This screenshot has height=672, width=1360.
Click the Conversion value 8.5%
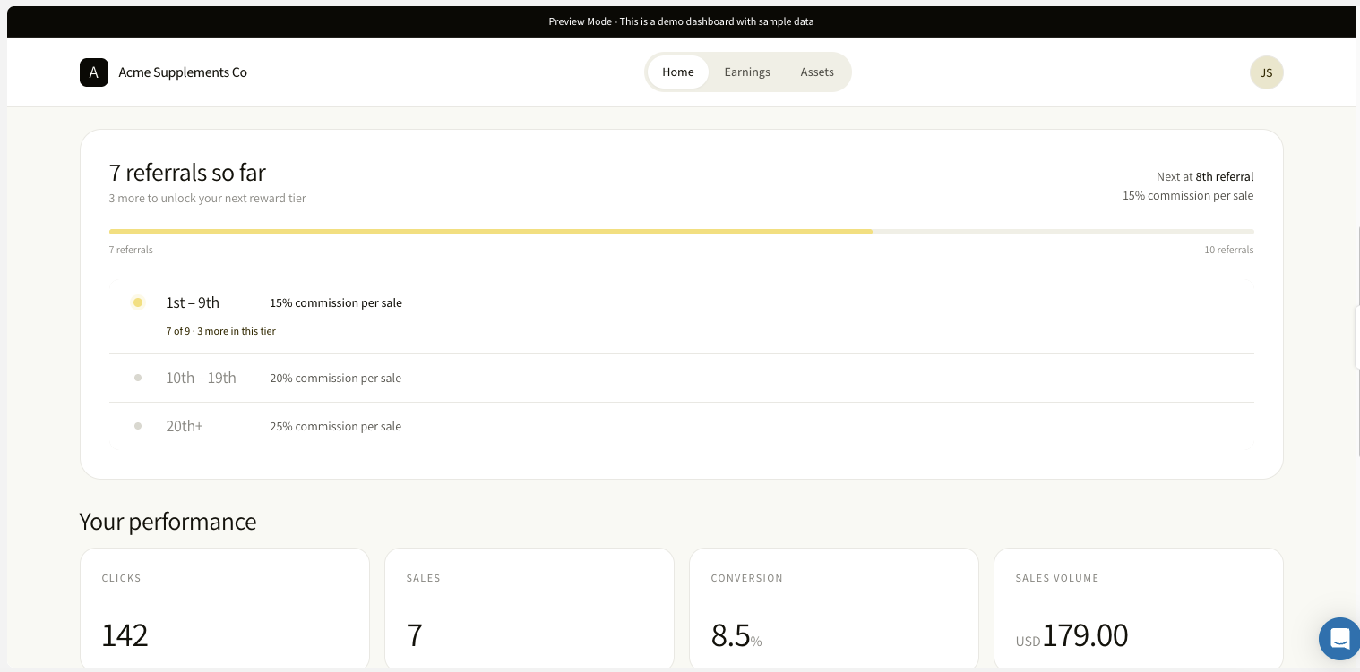pyautogui.click(x=736, y=635)
